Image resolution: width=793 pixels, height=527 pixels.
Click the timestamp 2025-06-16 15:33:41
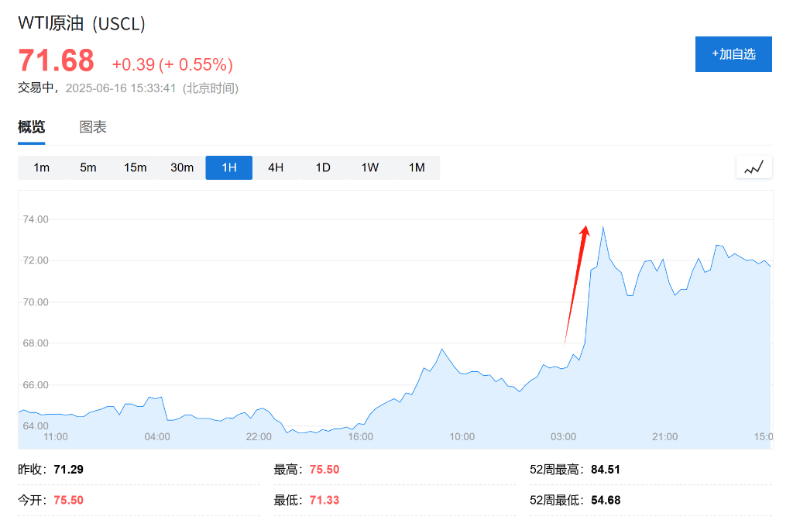pyautogui.click(x=121, y=88)
